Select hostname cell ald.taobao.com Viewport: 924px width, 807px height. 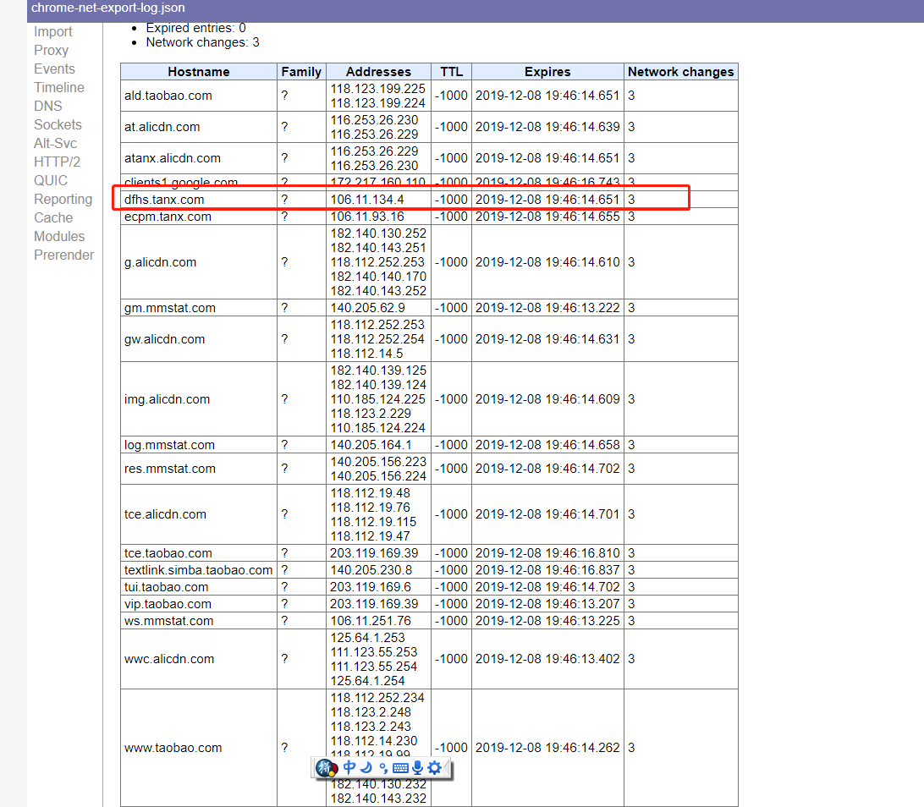[199, 96]
